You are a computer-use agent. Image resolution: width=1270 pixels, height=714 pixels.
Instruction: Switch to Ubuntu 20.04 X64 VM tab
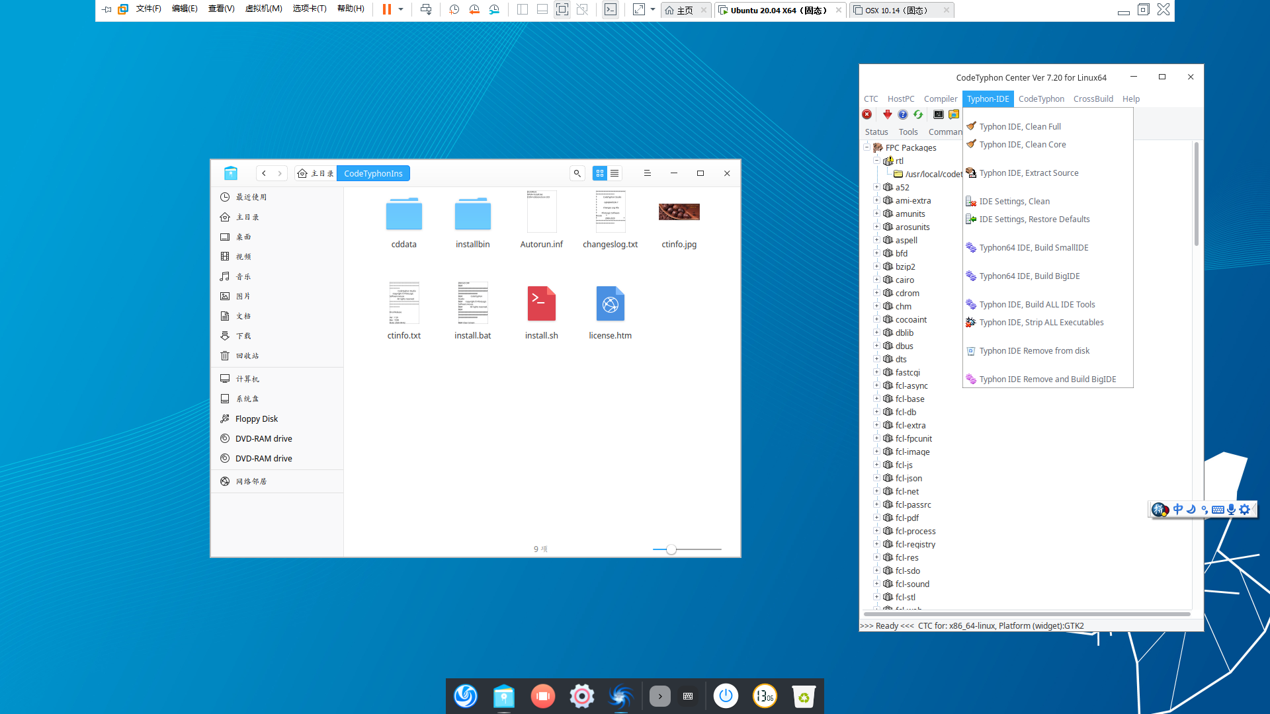(780, 10)
